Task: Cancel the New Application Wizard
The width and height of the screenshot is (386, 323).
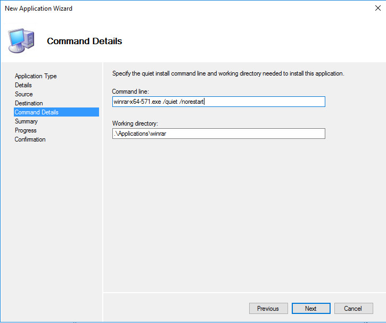Action: point(354,309)
